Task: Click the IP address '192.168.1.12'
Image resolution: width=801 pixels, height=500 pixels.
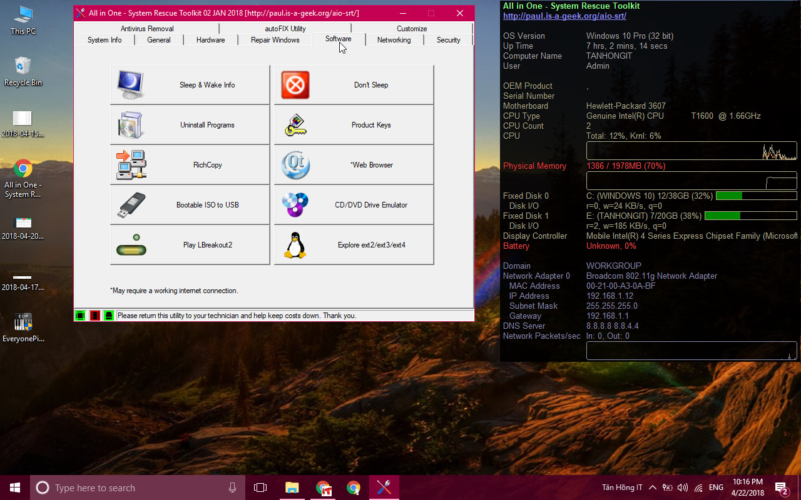Action: coord(610,296)
